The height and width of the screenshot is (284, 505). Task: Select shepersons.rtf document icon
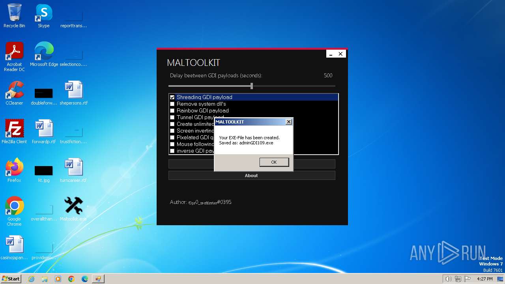click(73, 93)
